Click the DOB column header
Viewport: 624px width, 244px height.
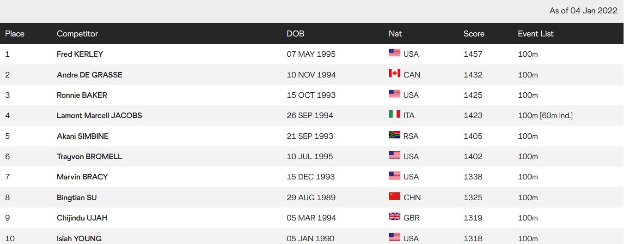pos(295,34)
